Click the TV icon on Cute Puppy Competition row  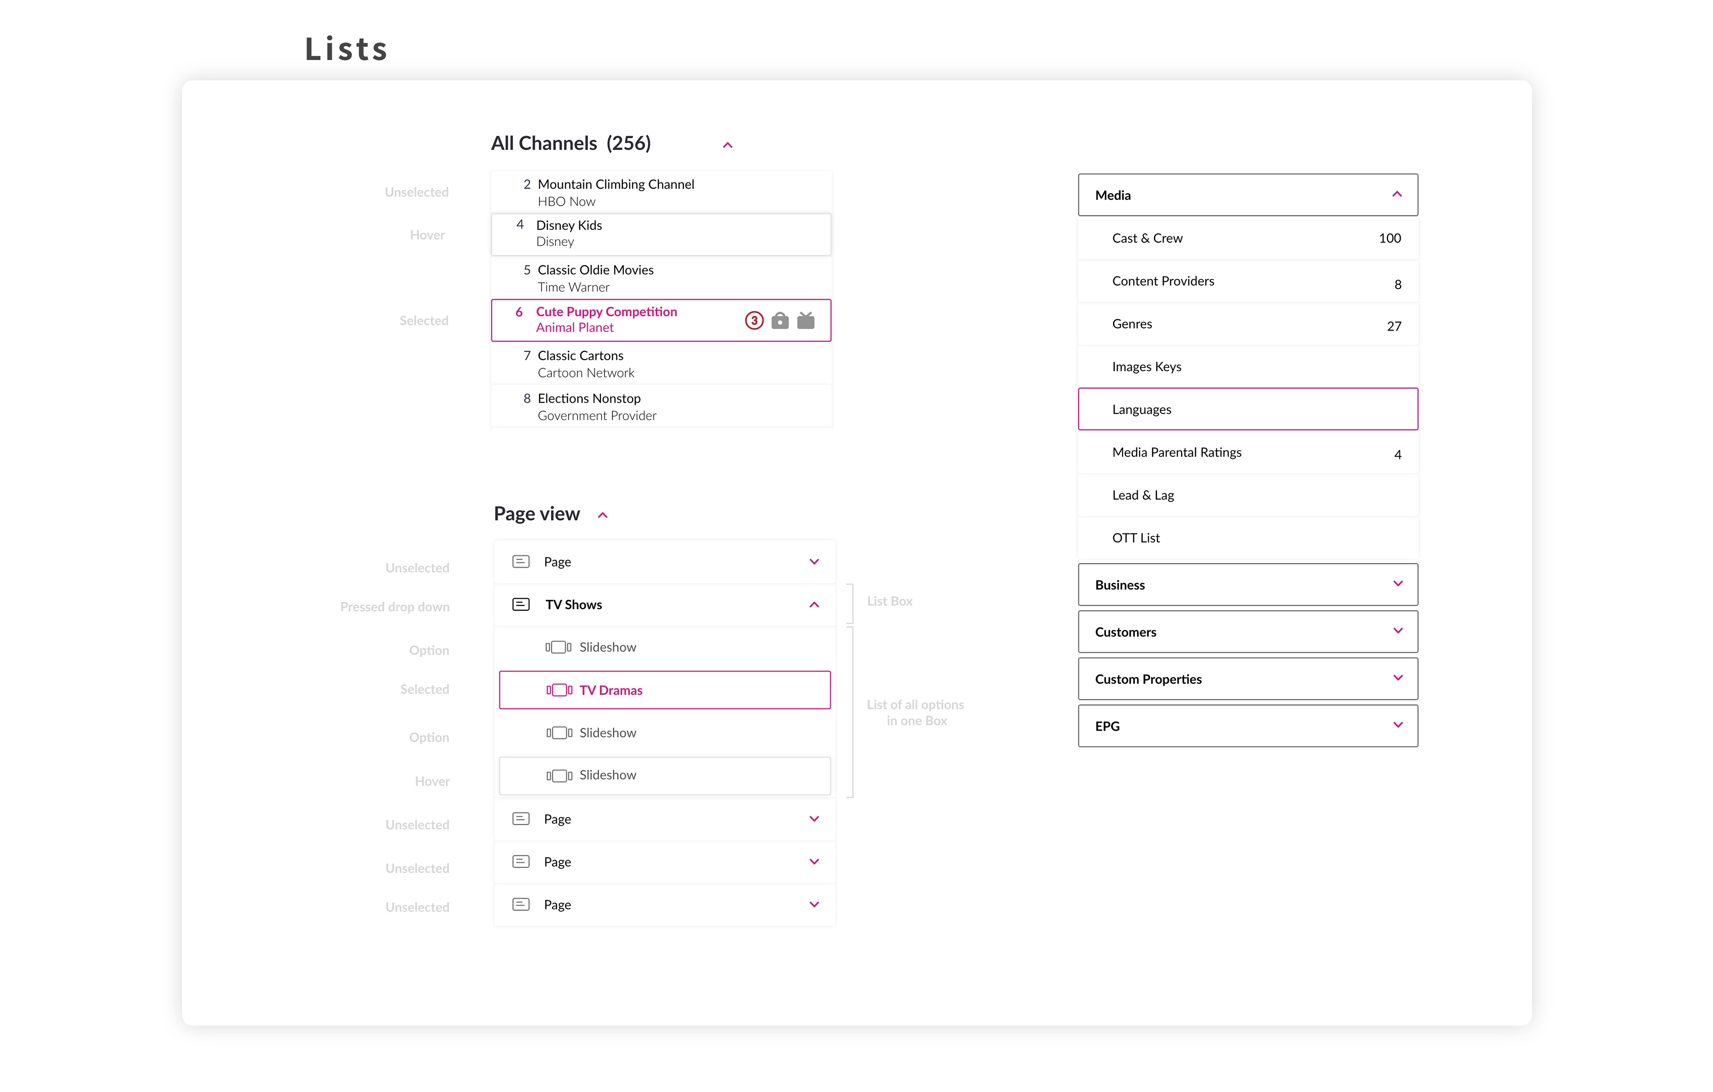pos(805,321)
